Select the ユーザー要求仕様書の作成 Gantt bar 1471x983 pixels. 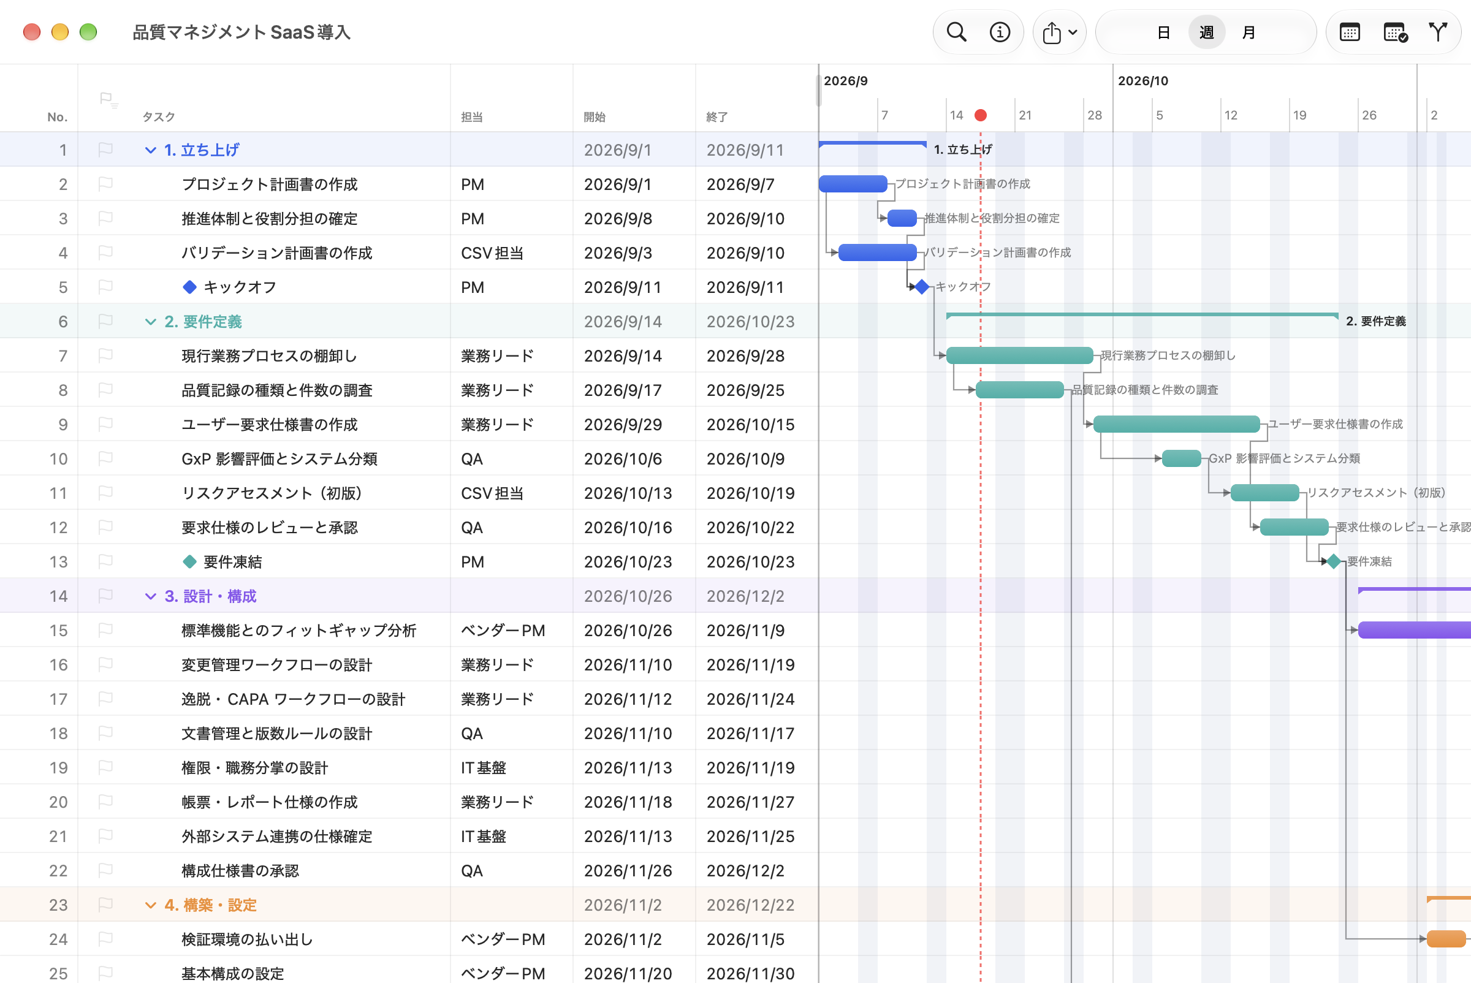tap(1176, 424)
